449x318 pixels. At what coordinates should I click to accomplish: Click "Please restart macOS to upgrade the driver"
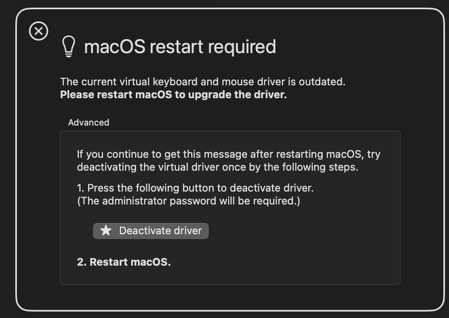coord(173,95)
